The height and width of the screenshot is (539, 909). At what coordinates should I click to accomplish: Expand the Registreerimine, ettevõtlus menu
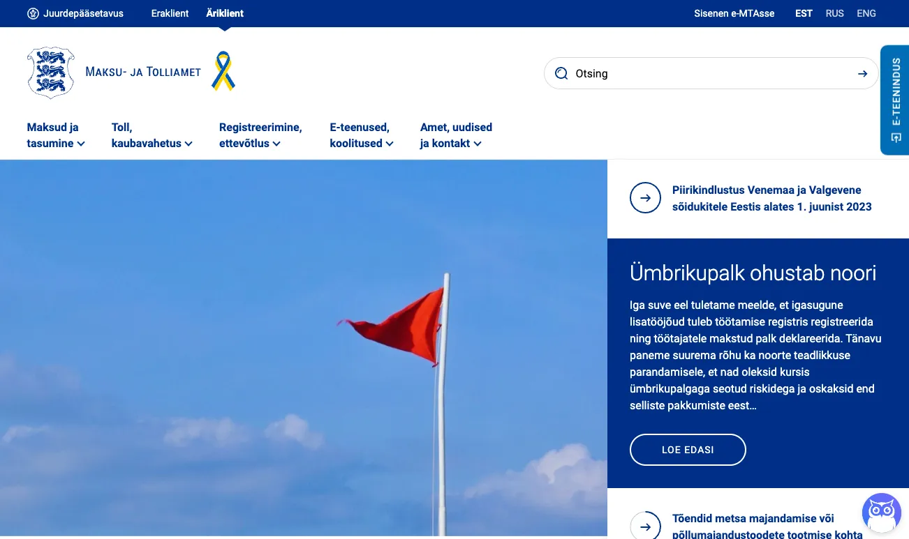tap(260, 135)
